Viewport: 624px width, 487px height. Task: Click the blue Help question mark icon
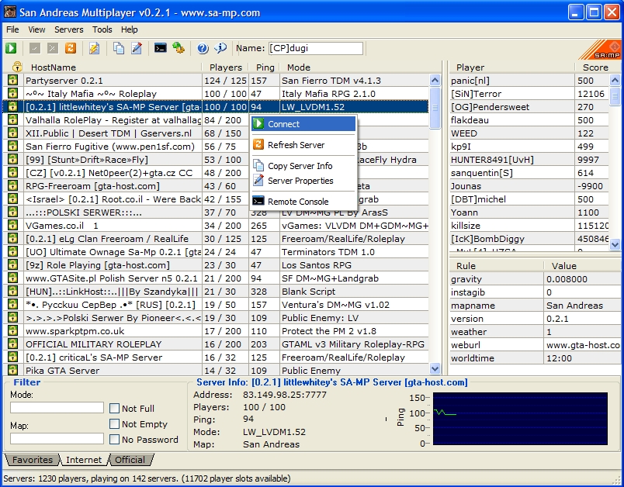pos(203,48)
